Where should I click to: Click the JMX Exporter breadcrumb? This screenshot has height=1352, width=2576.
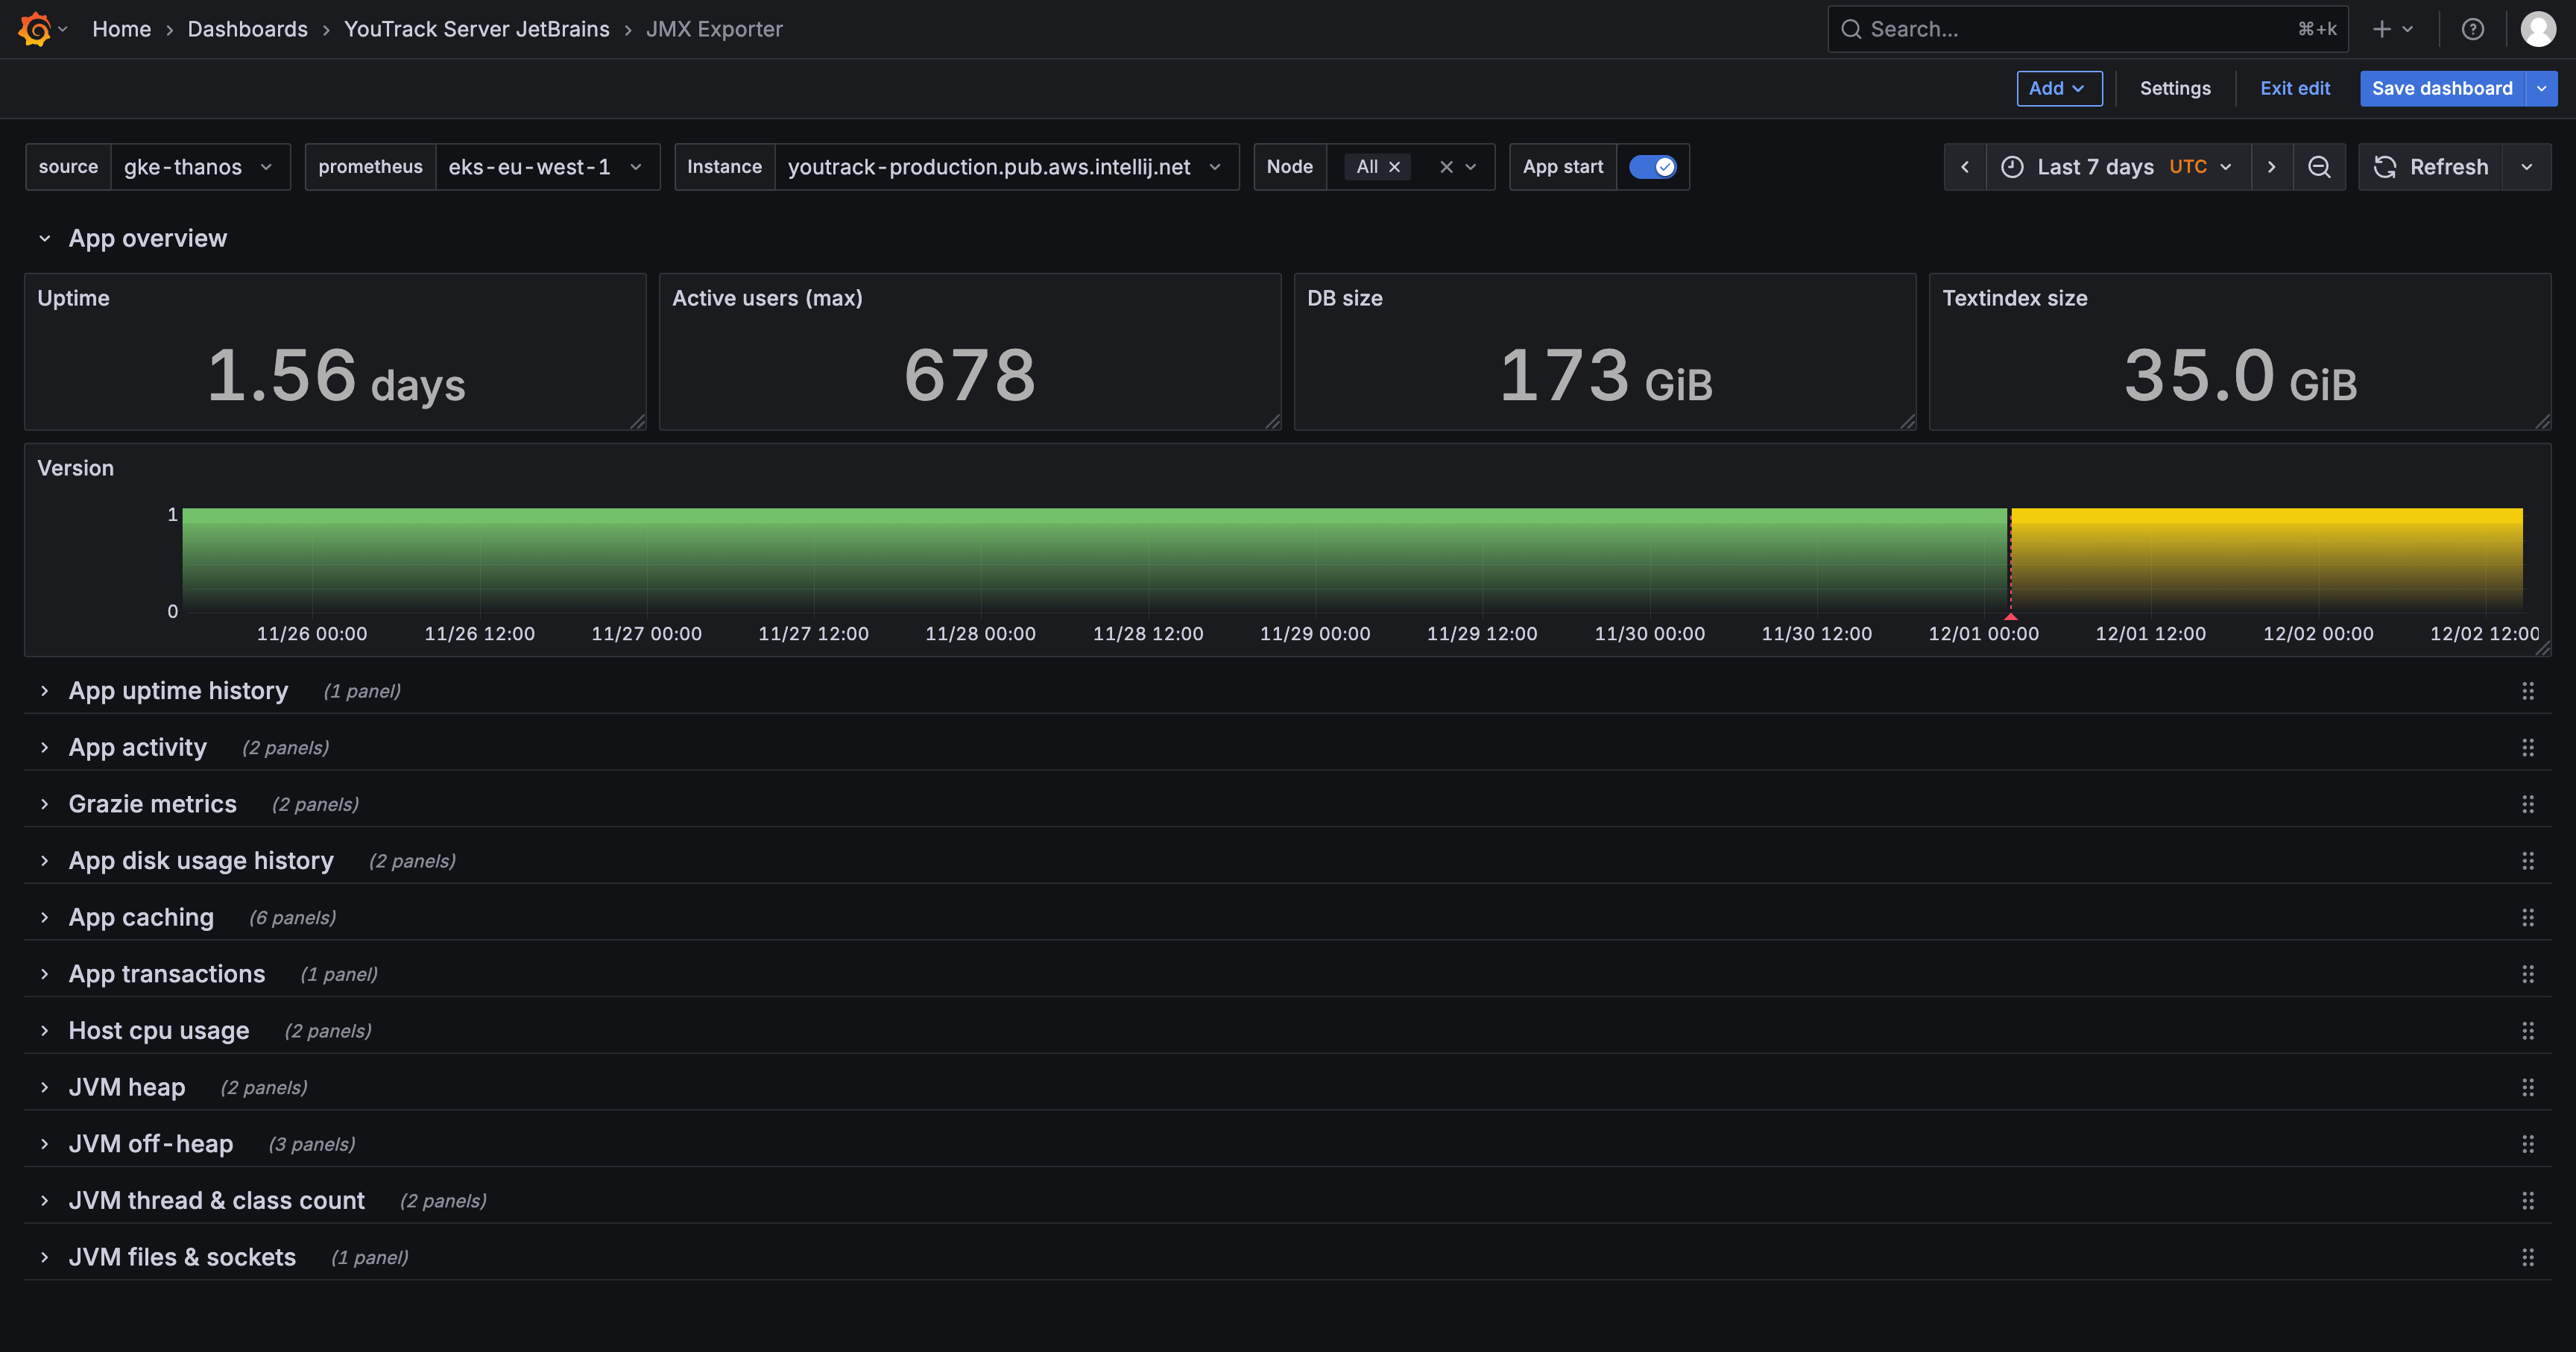point(714,29)
